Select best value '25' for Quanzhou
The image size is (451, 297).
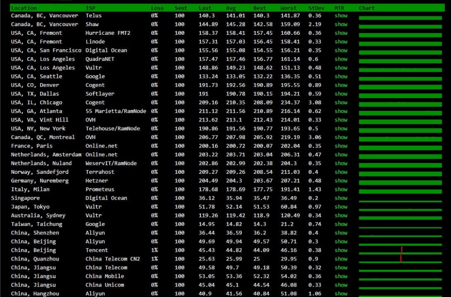(x=257, y=259)
